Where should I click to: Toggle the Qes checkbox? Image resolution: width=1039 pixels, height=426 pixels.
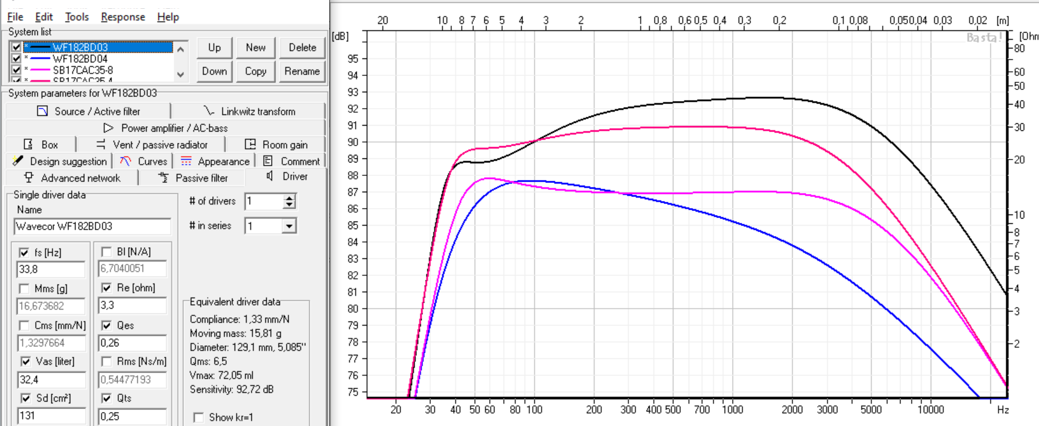pyautogui.click(x=106, y=325)
